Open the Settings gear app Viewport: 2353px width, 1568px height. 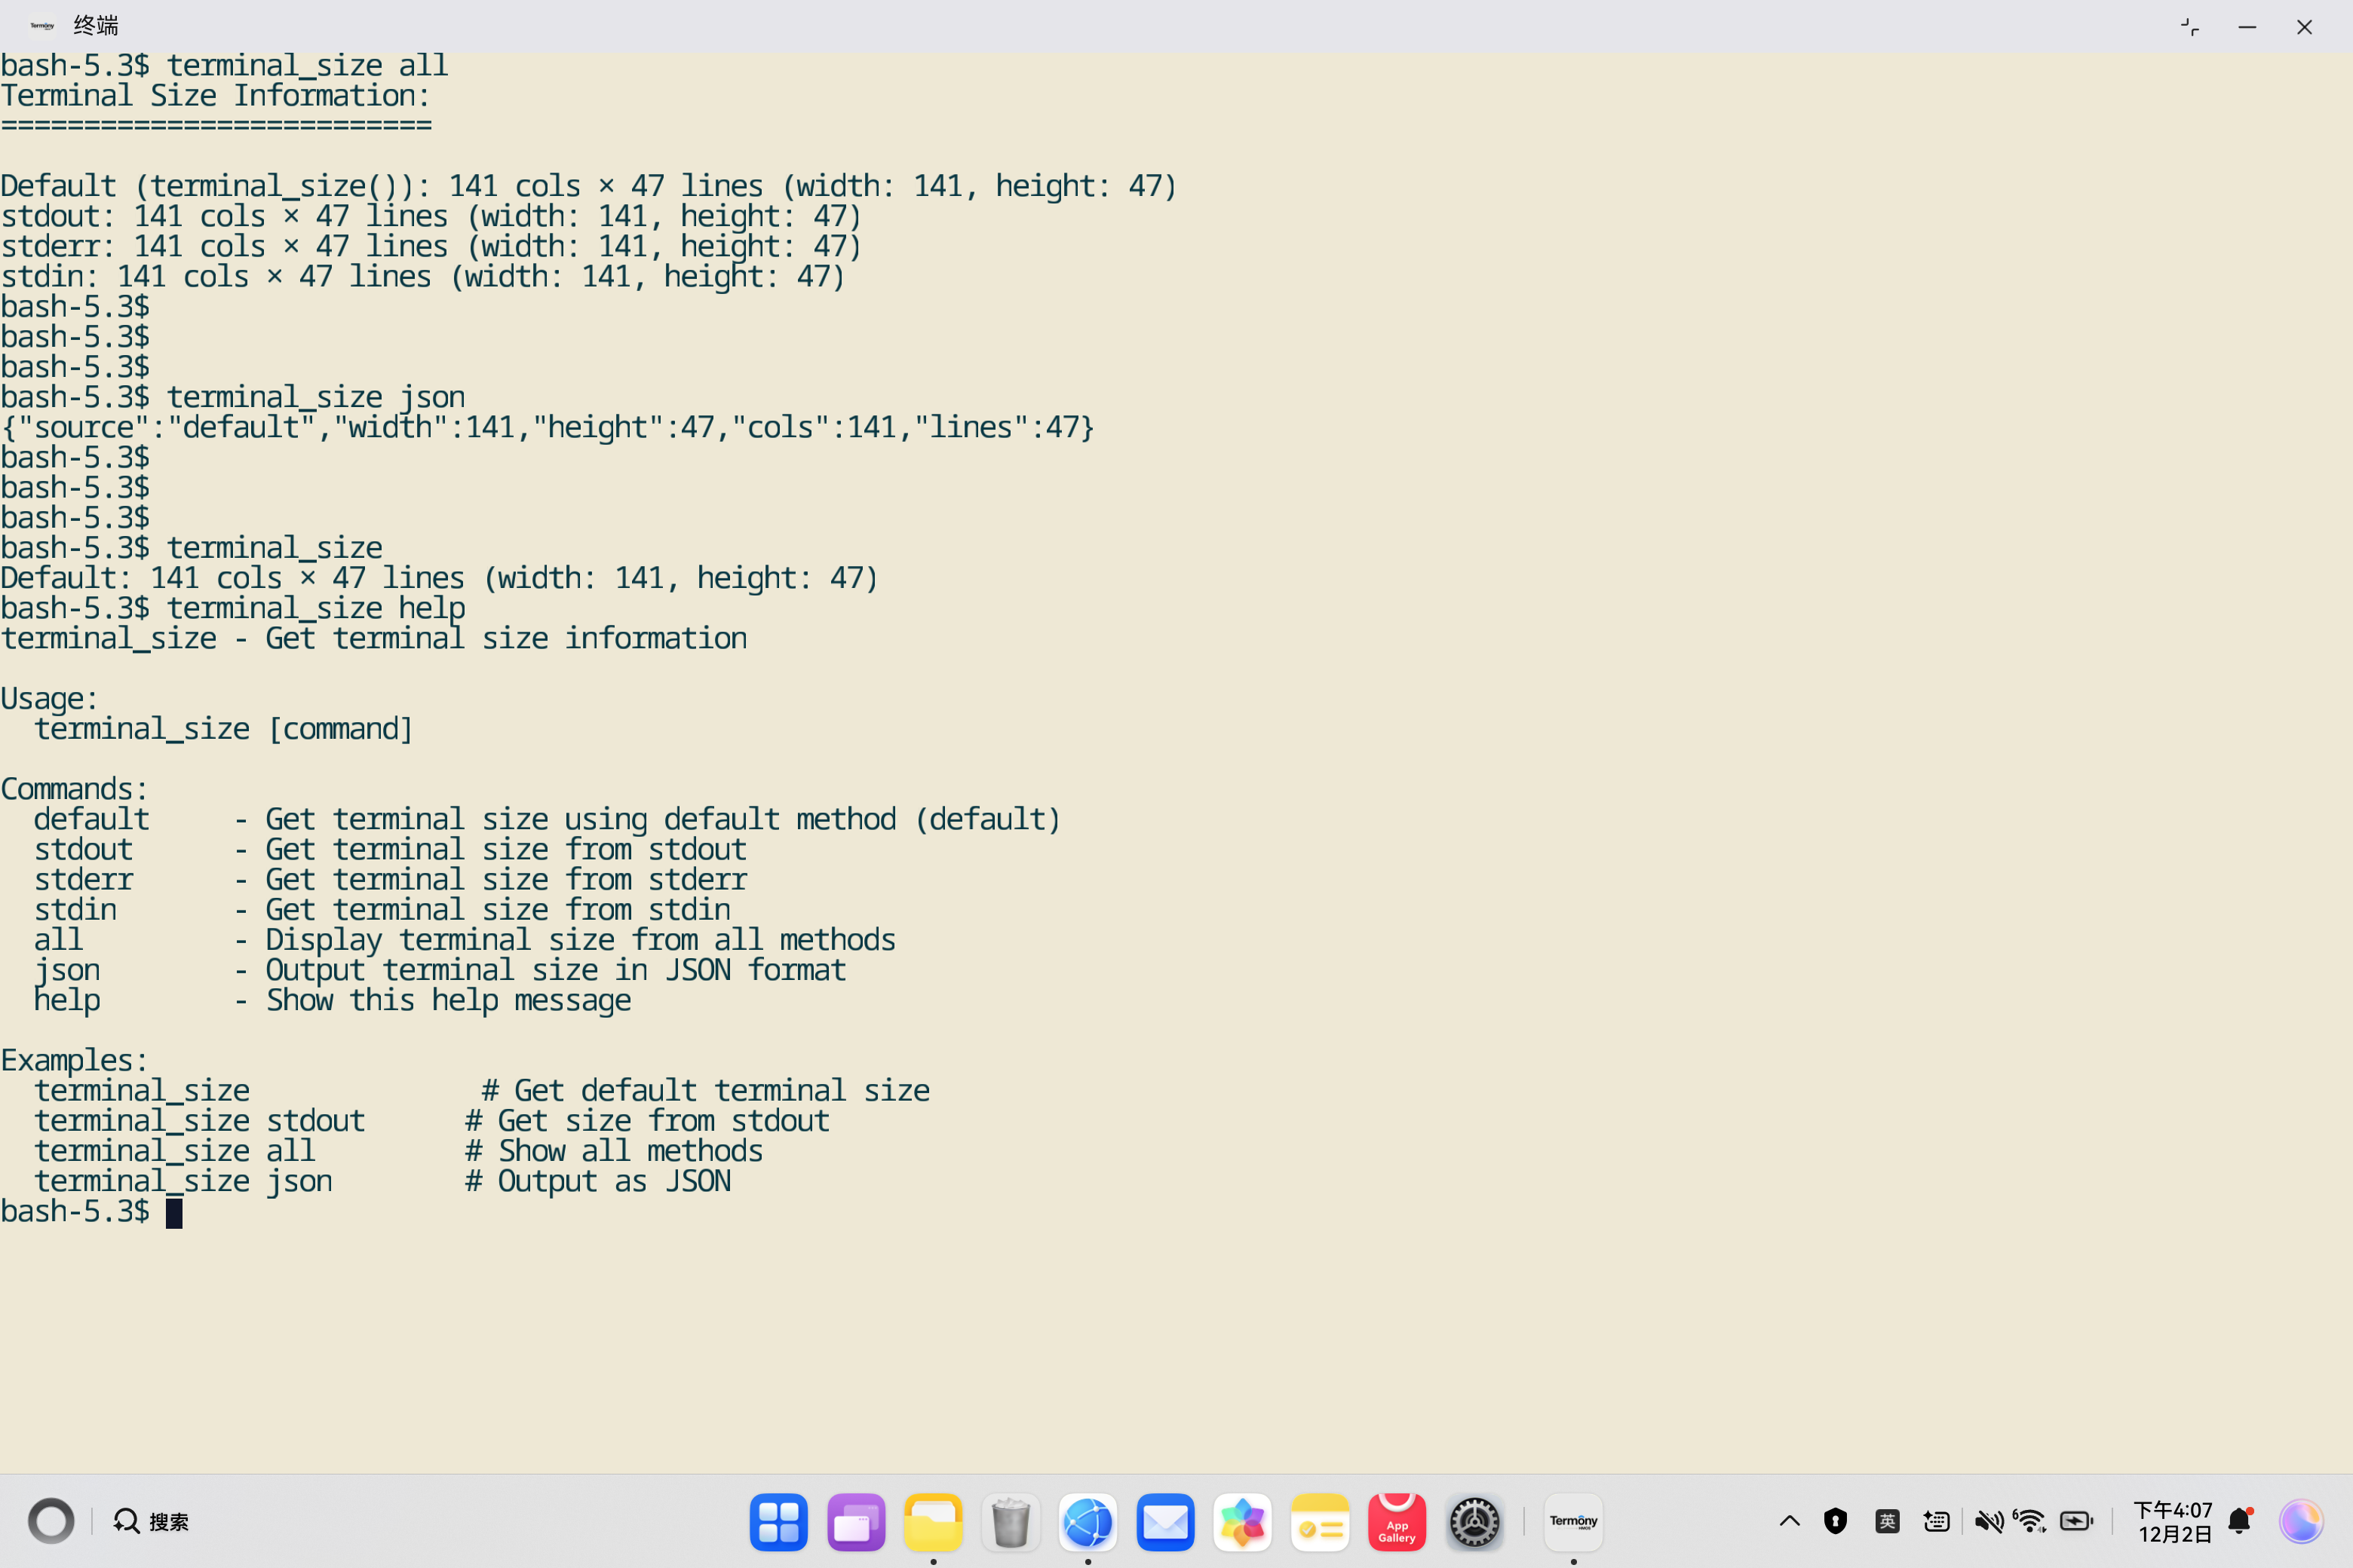click(1474, 1521)
